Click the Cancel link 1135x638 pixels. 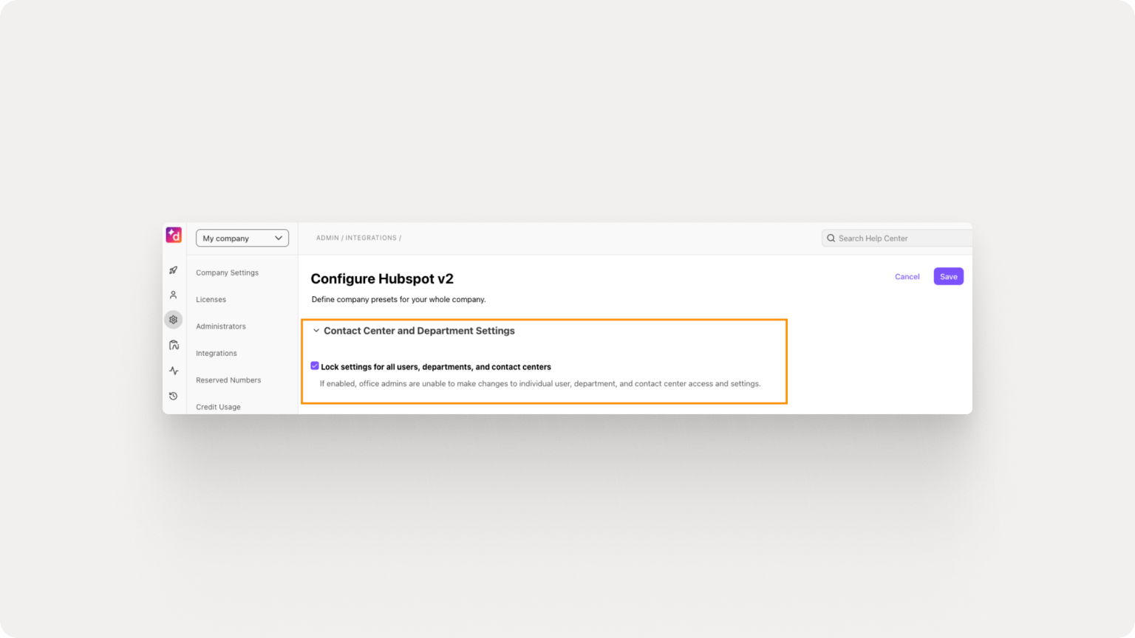click(x=907, y=276)
